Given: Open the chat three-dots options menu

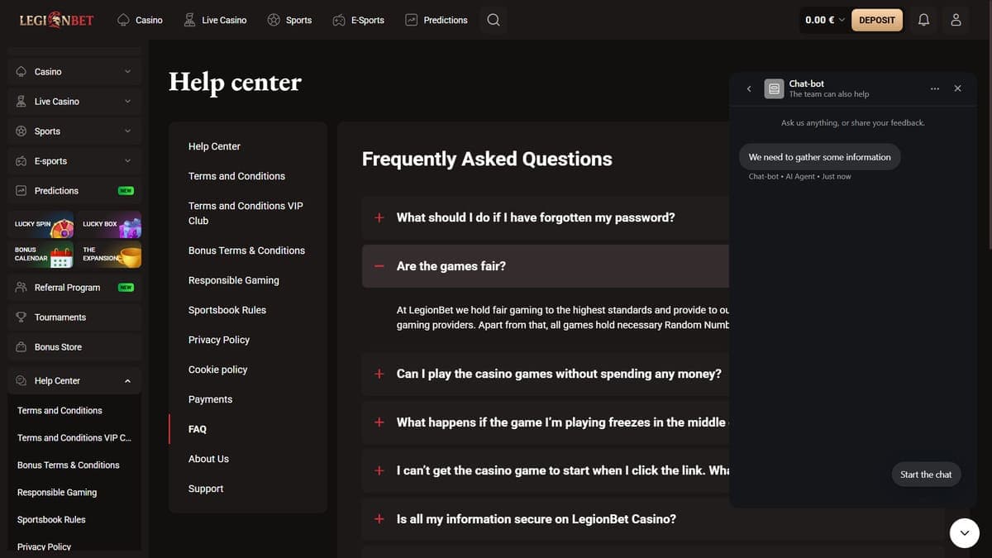Looking at the screenshot, I should click(935, 88).
